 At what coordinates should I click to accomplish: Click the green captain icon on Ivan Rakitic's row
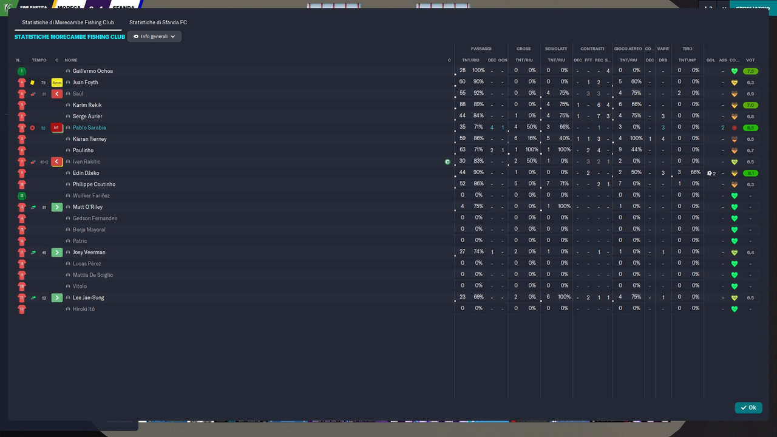click(x=448, y=162)
